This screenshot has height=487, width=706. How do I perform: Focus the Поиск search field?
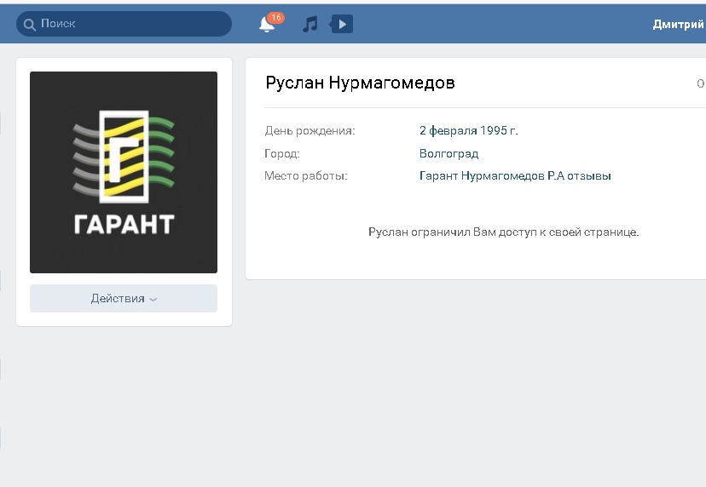[x=128, y=24]
